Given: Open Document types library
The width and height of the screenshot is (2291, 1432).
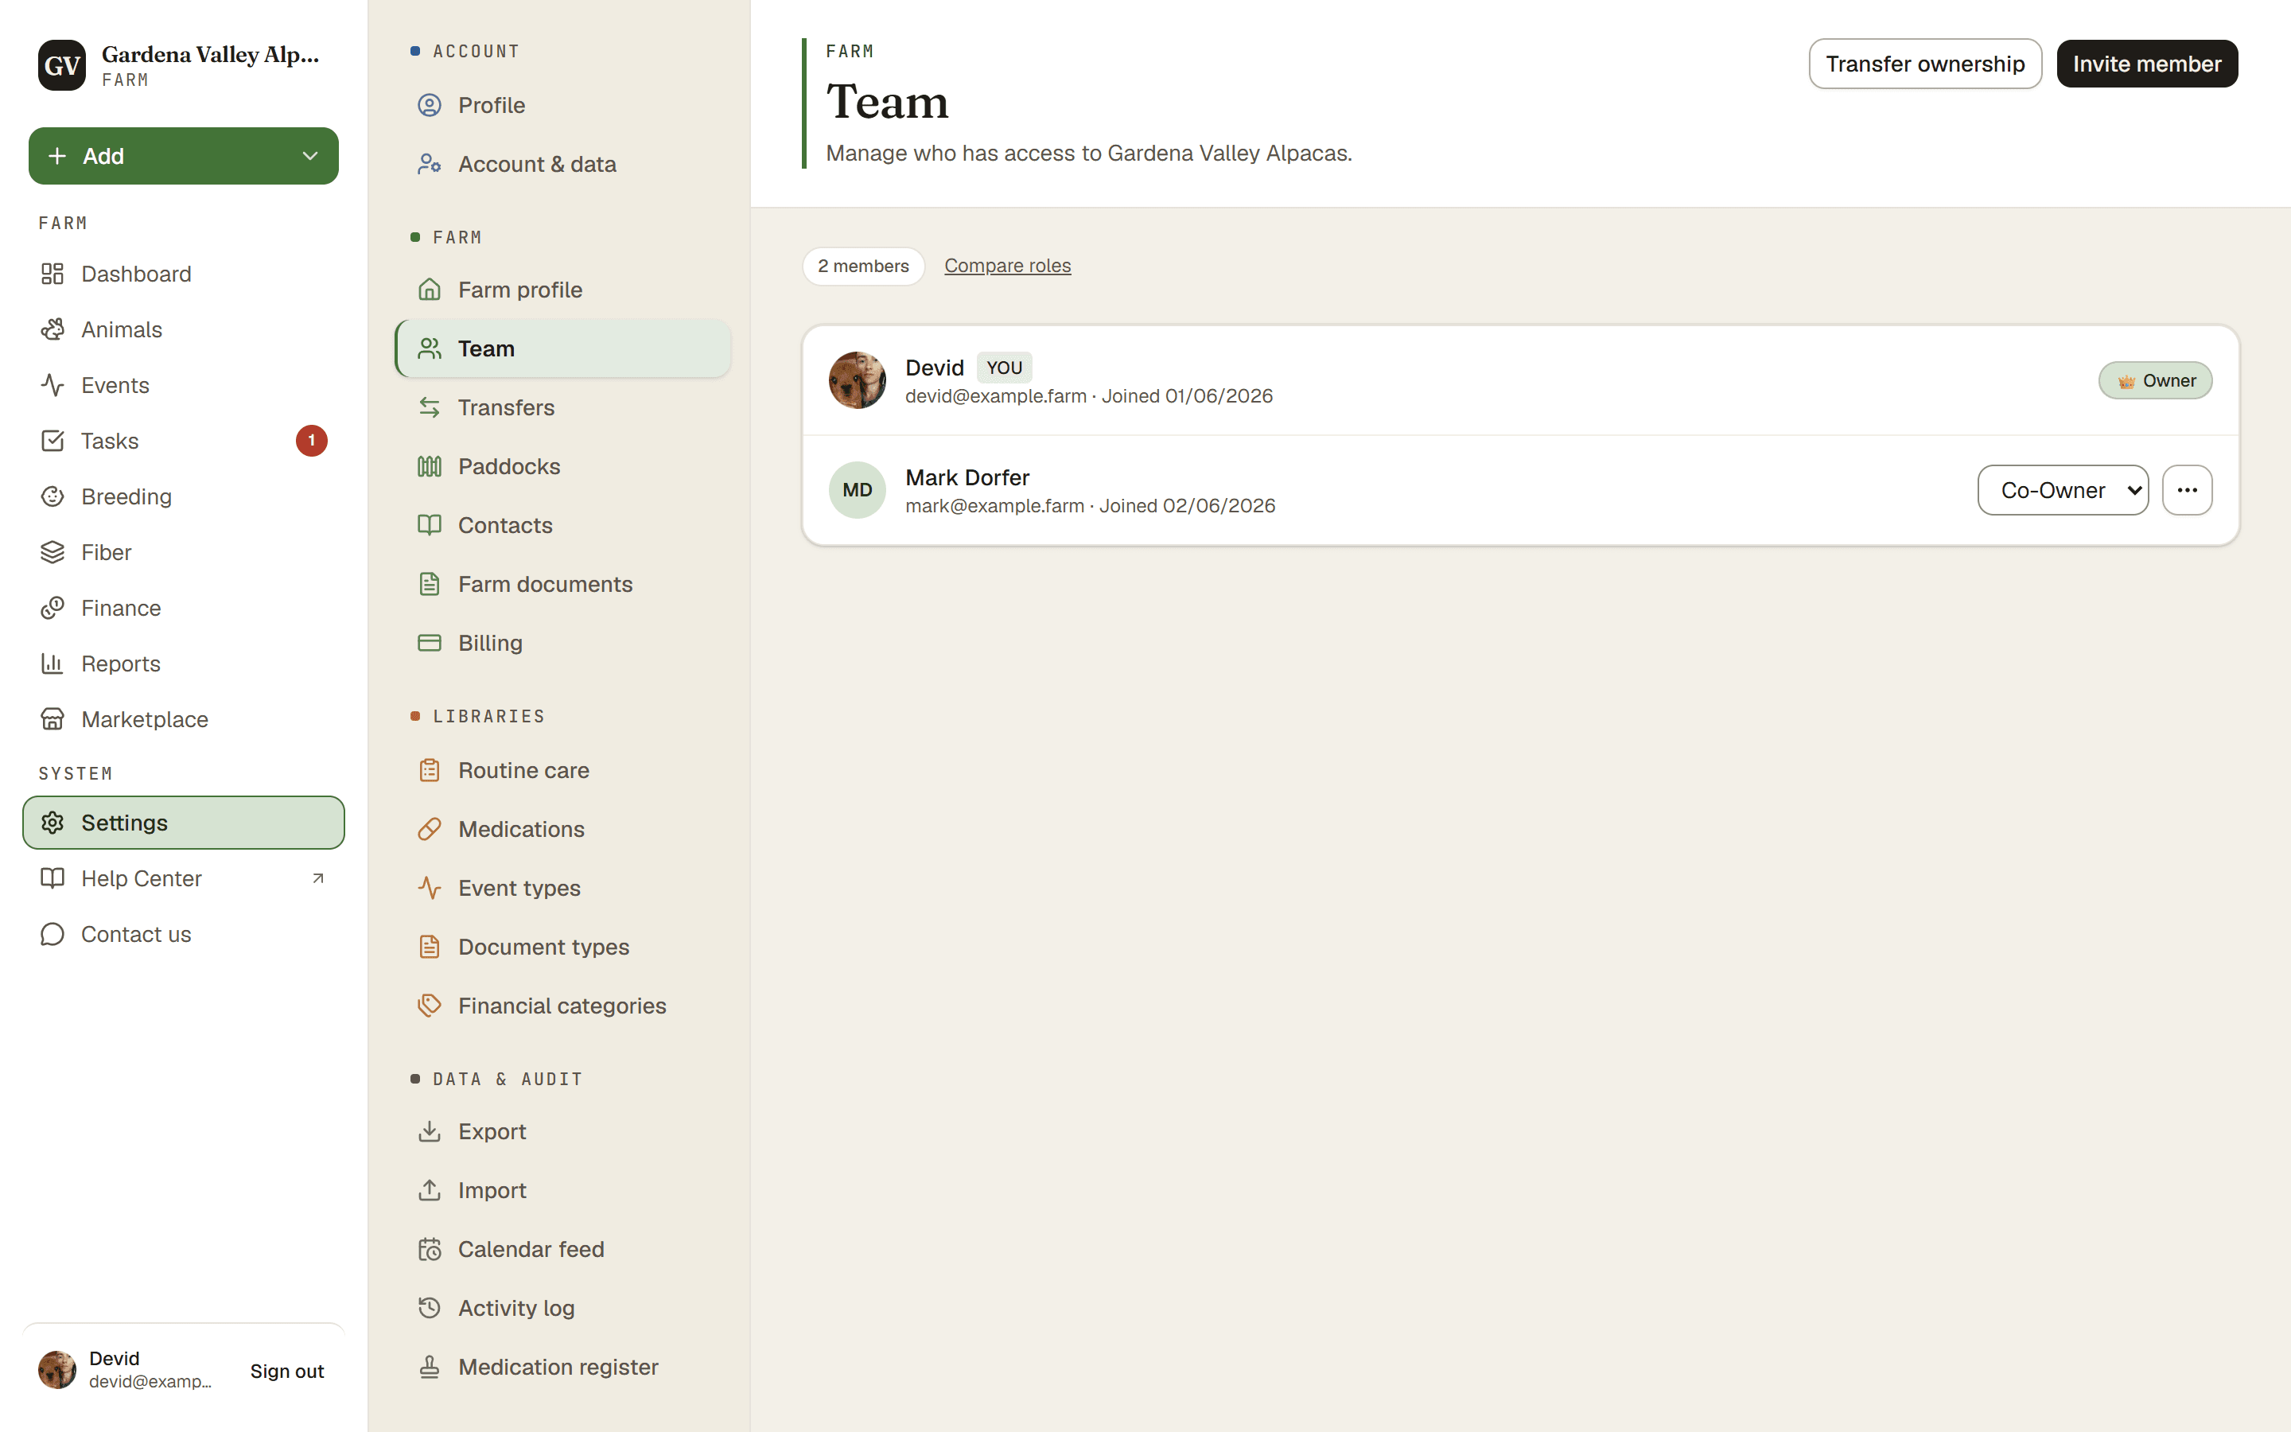Looking at the screenshot, I should pos(562,947).
